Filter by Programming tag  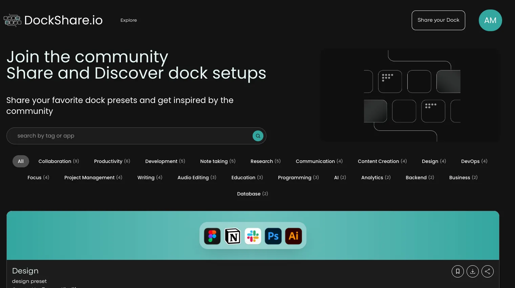tap(298, 178)
